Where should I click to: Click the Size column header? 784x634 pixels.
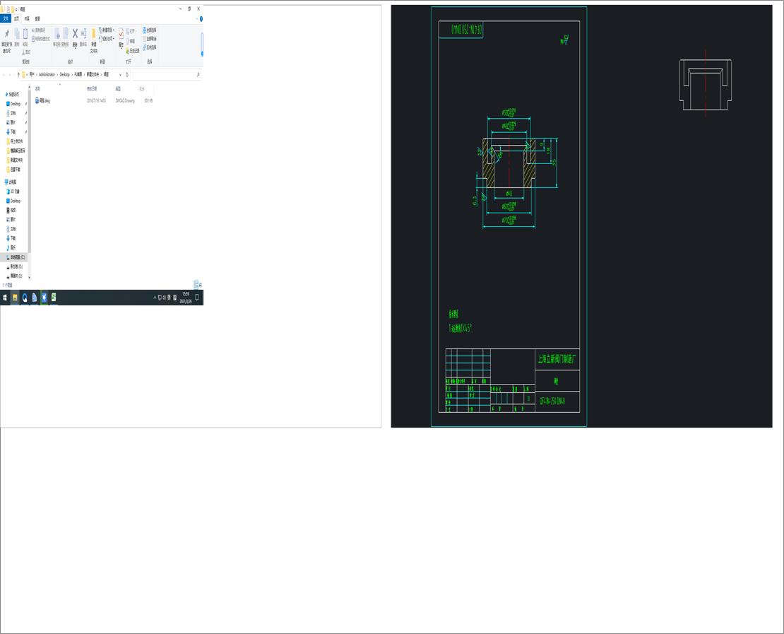point(142,88)
